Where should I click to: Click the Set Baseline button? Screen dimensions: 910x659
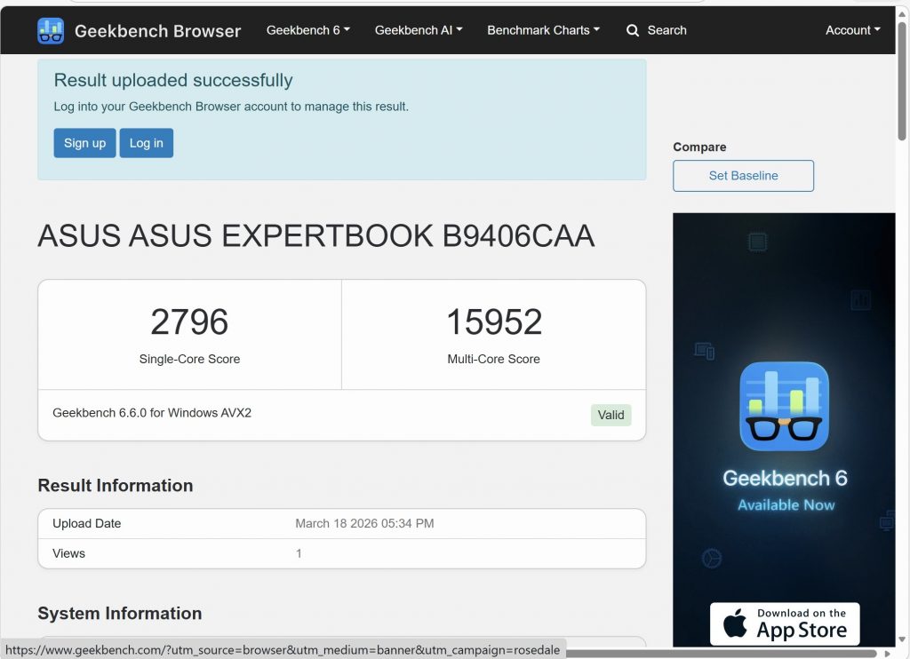click(743, 176)
